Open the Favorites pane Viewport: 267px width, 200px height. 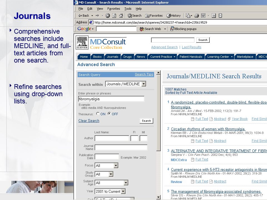pos(154,16)
